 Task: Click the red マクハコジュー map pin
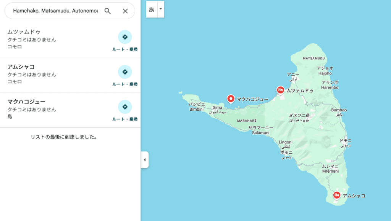click(x=231, y=99)
